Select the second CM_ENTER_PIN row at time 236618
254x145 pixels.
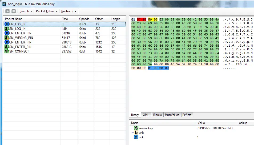point(65,42)
